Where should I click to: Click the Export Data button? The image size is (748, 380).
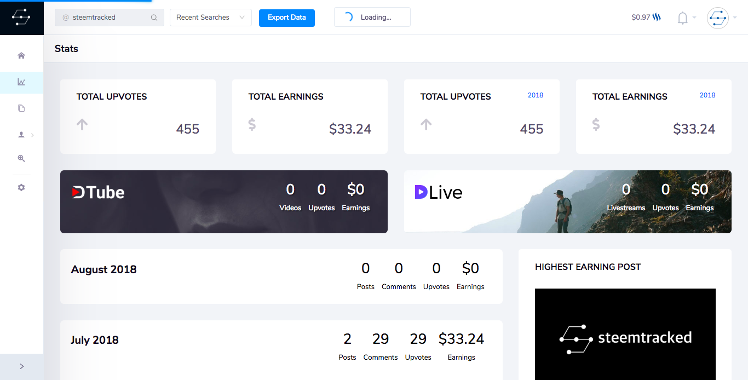click(x=287, y=18)
